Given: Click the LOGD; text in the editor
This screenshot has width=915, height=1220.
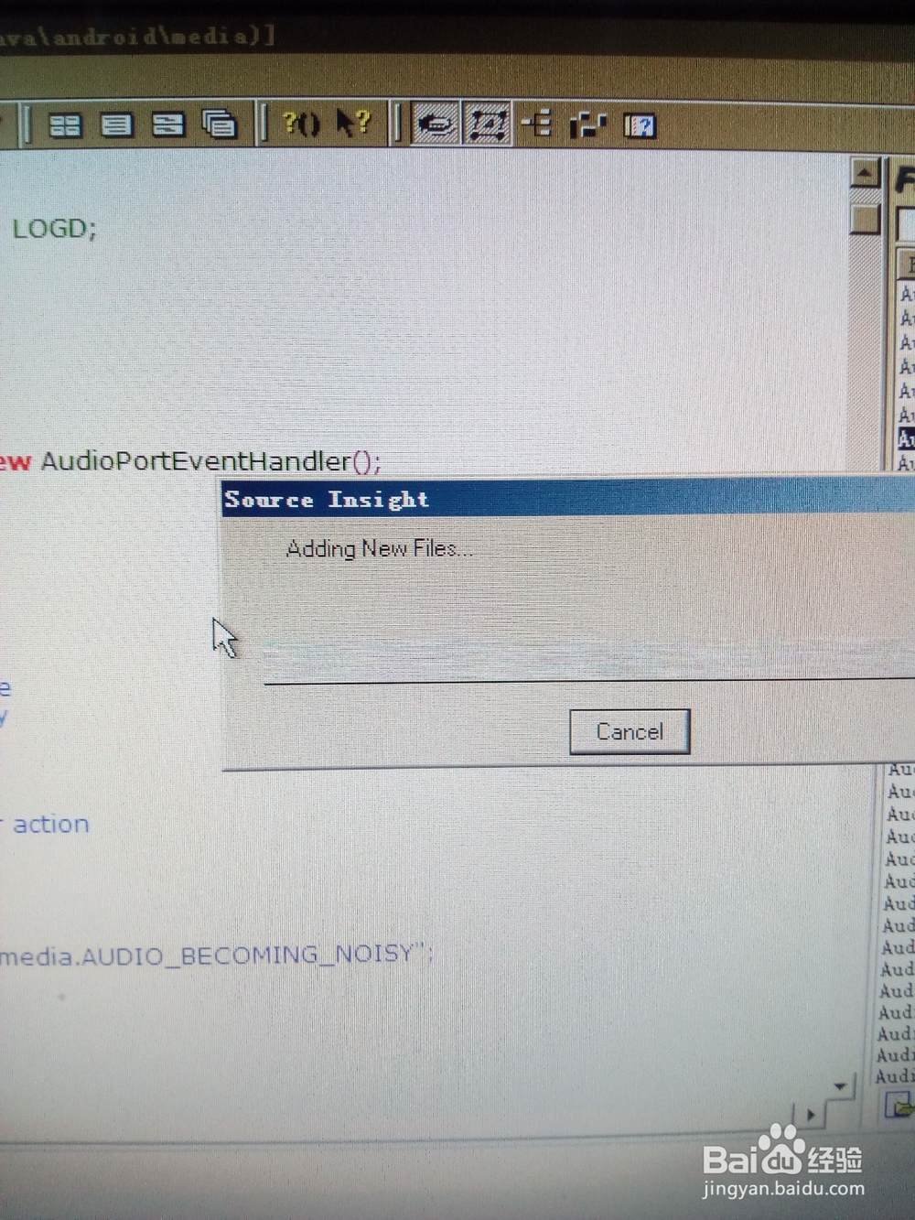Looking at the screenshot, I should (x=54, y=228).
